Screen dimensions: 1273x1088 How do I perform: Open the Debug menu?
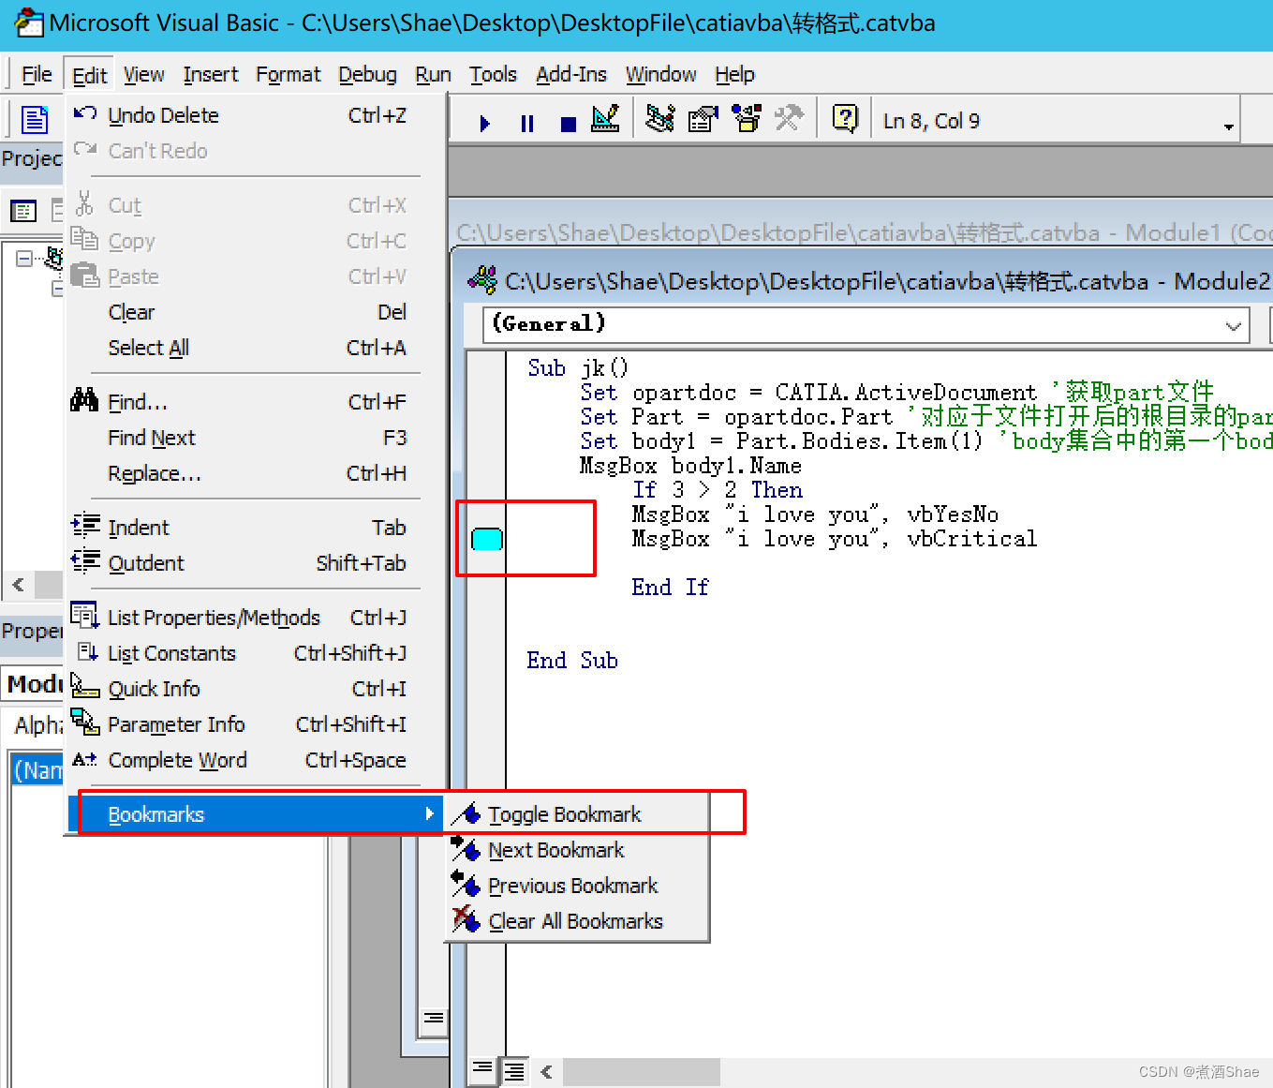367,75
